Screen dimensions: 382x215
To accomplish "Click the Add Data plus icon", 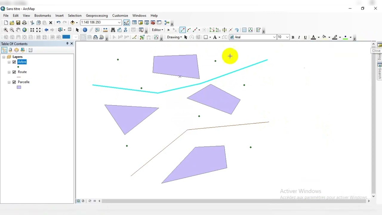I will pyautogui.click(x=72, y=22).
